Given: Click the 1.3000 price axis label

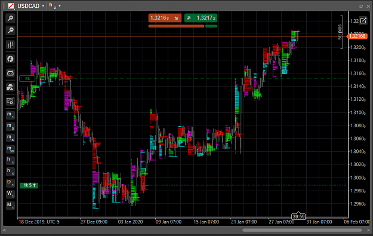Looking at the screenshot, I should [357, 178].
